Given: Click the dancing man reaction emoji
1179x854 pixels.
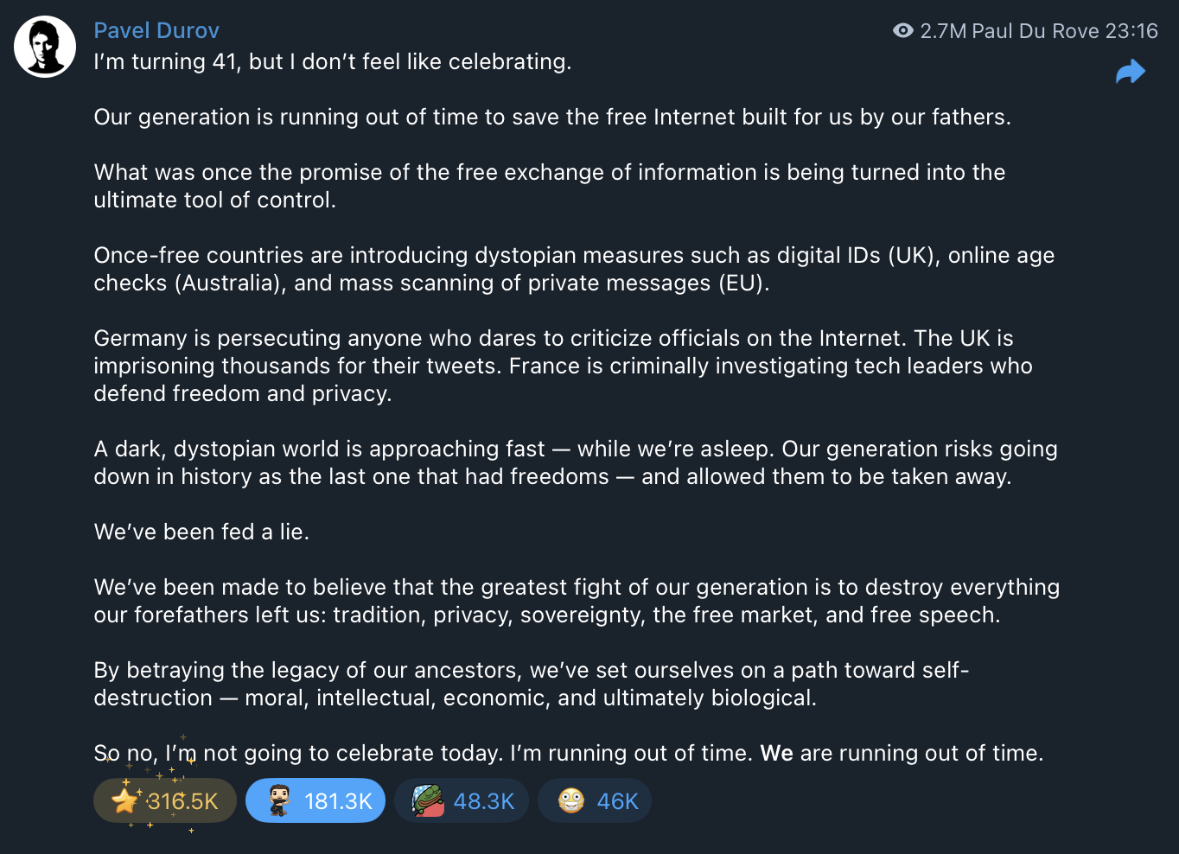Looking at the screenshot, I should point(278,801).
